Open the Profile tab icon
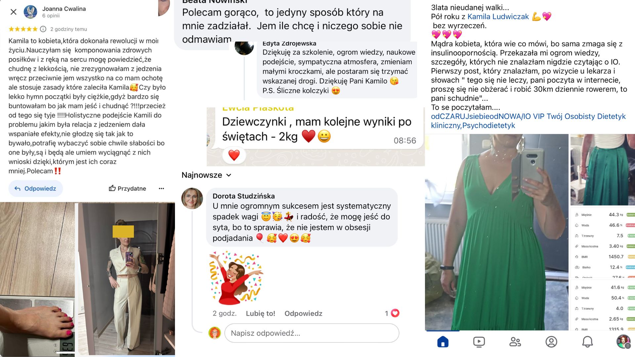This screenshot has height=357, width=635. click(x=551, y=342)
